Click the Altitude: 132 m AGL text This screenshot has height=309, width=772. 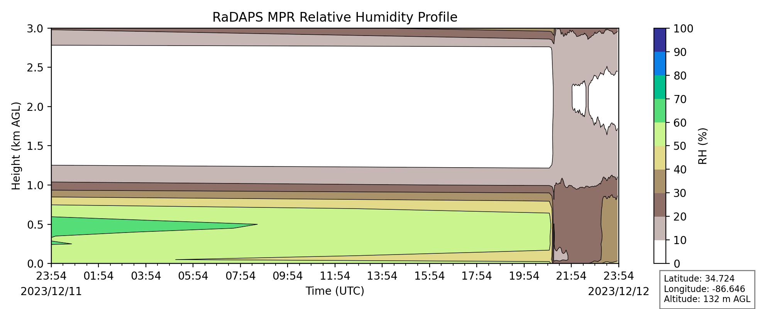[707, 299]
